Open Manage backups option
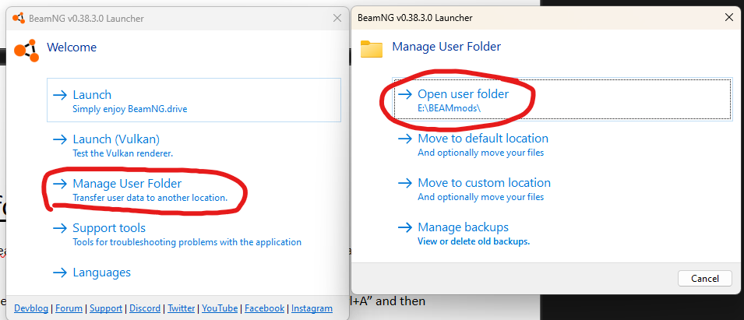This screenshot has height=320, width=744. pyautogui.click(x=562, y=234)
